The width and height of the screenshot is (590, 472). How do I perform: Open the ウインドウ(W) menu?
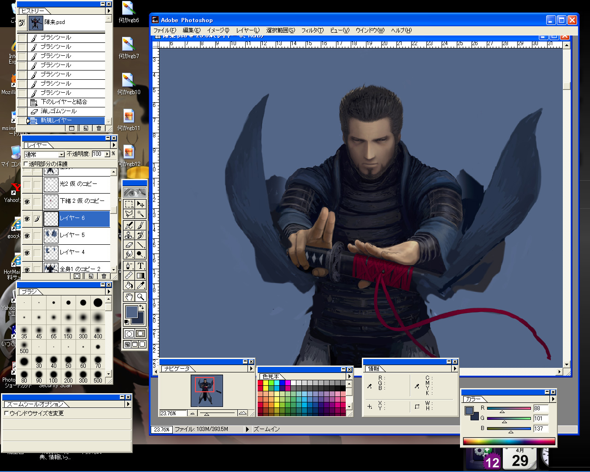click(x=370, y=30)
